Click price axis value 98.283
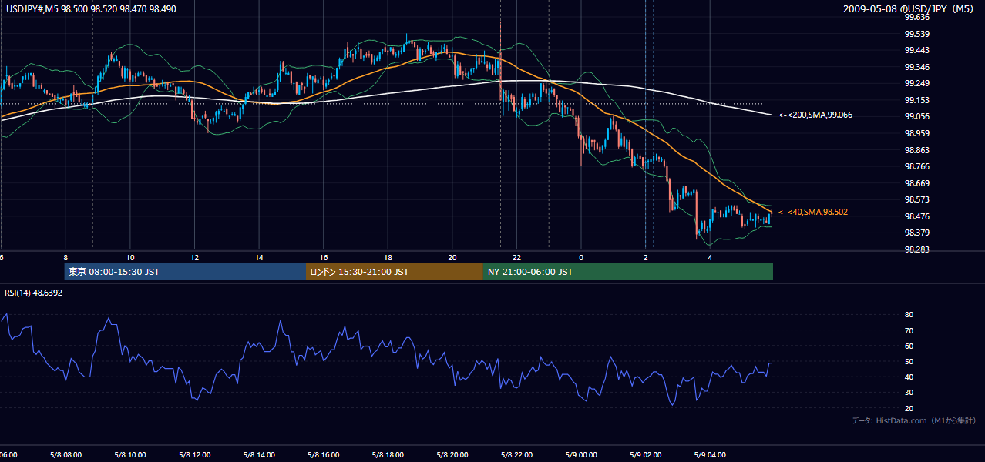This screenshot has height=462, width=985. [916, 249]
